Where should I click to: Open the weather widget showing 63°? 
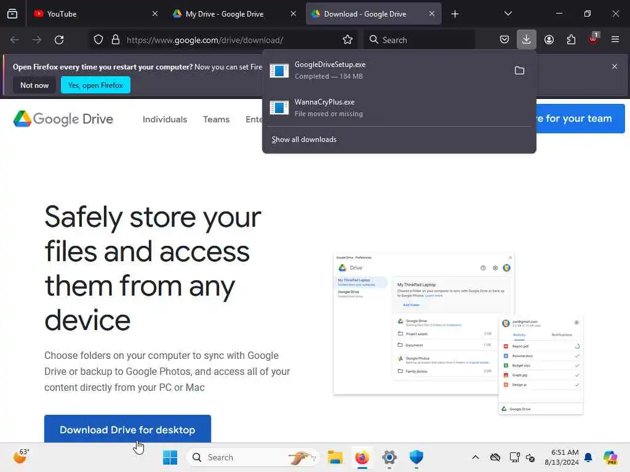tap(21, 457)
